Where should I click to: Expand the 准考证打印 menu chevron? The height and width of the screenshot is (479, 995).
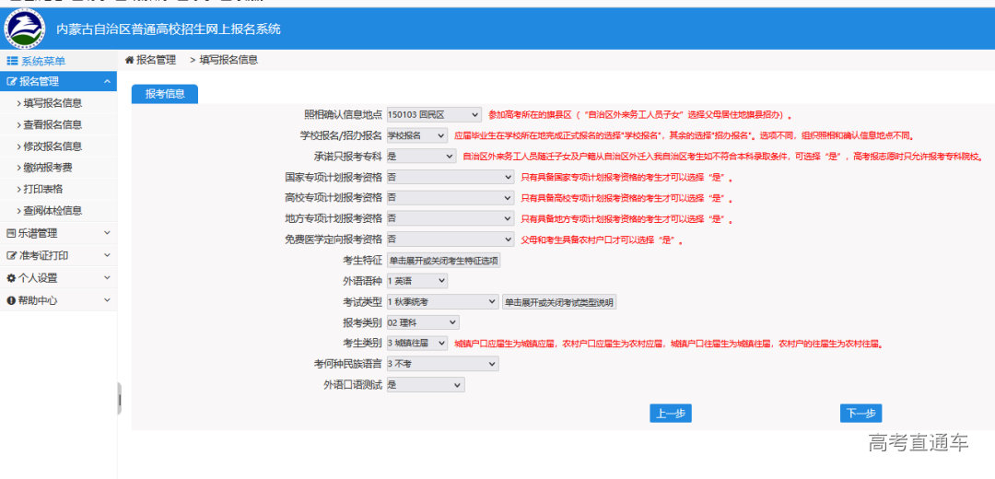coord(107,255)
